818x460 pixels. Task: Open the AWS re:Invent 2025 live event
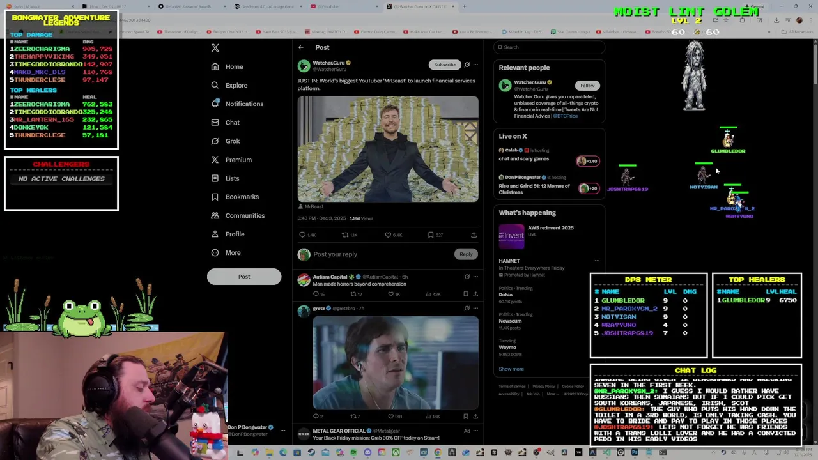coord(548,236)
